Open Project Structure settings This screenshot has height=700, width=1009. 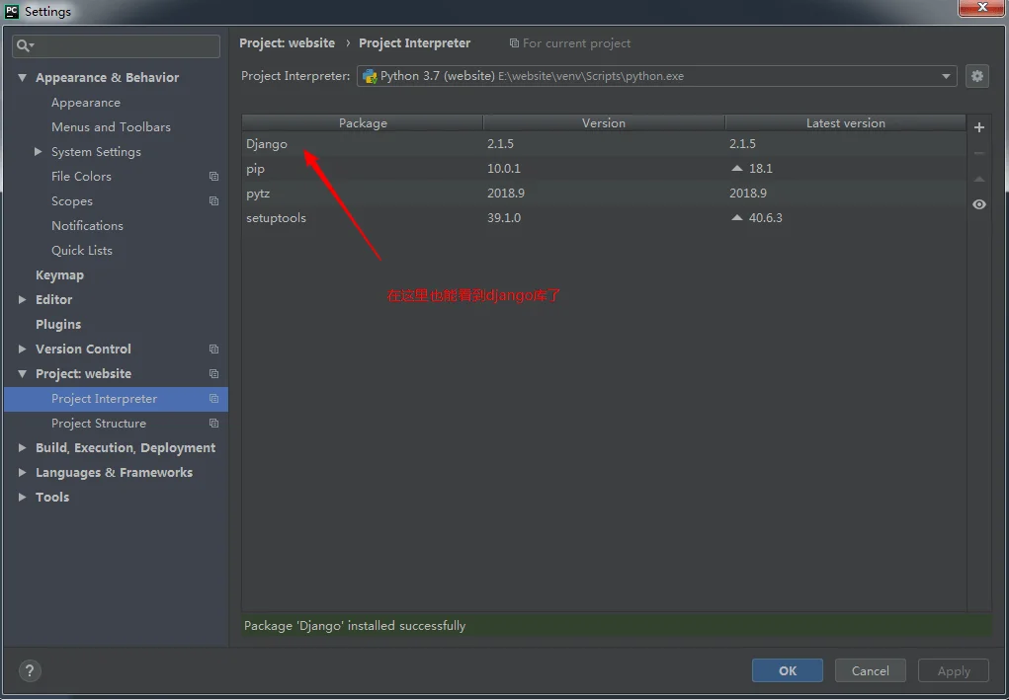pyautogui.click(x=99, y=423)
